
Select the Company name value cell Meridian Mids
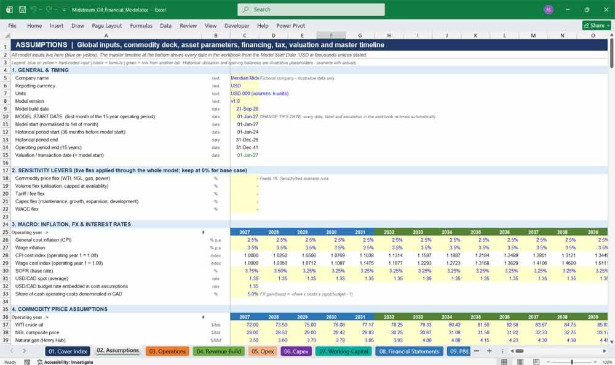245,78
